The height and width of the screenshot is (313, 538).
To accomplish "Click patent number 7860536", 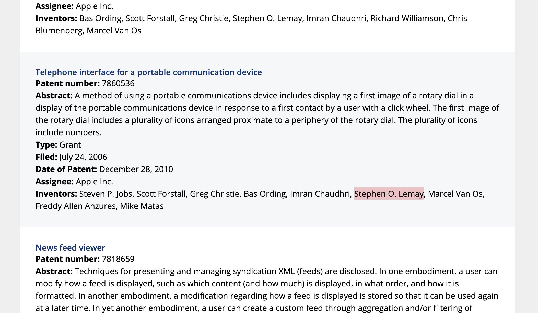I will tap(118, 83).
